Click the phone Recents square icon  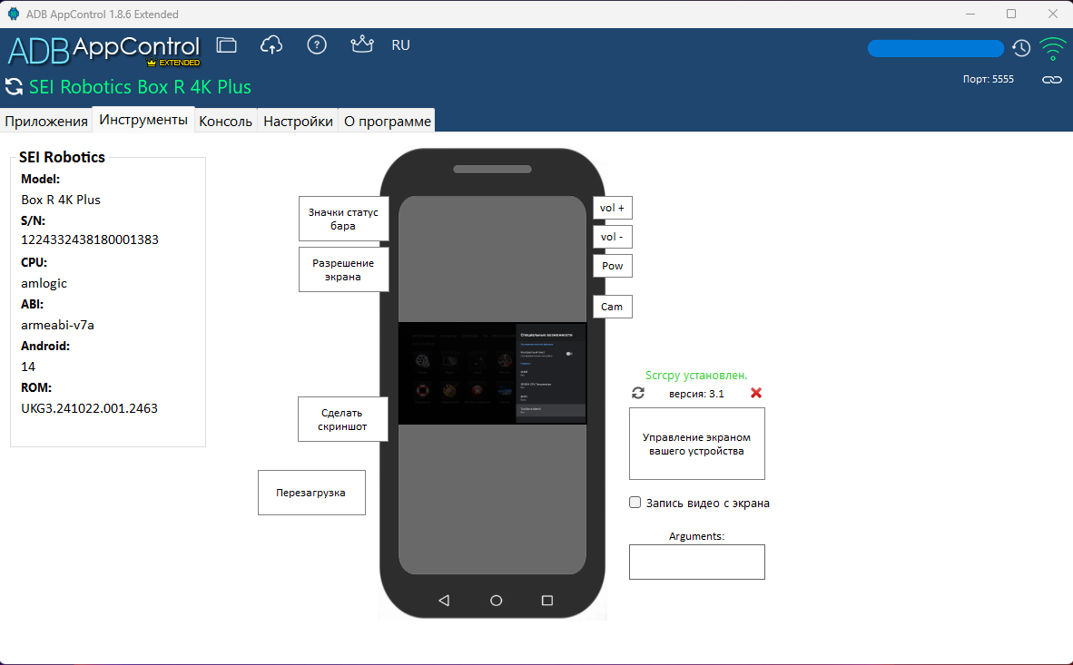[547, 600]
